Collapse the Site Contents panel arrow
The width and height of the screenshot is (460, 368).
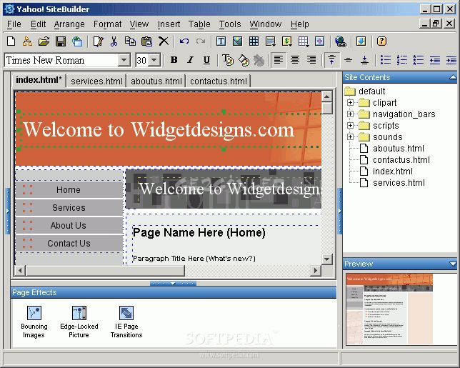point(453,77)
